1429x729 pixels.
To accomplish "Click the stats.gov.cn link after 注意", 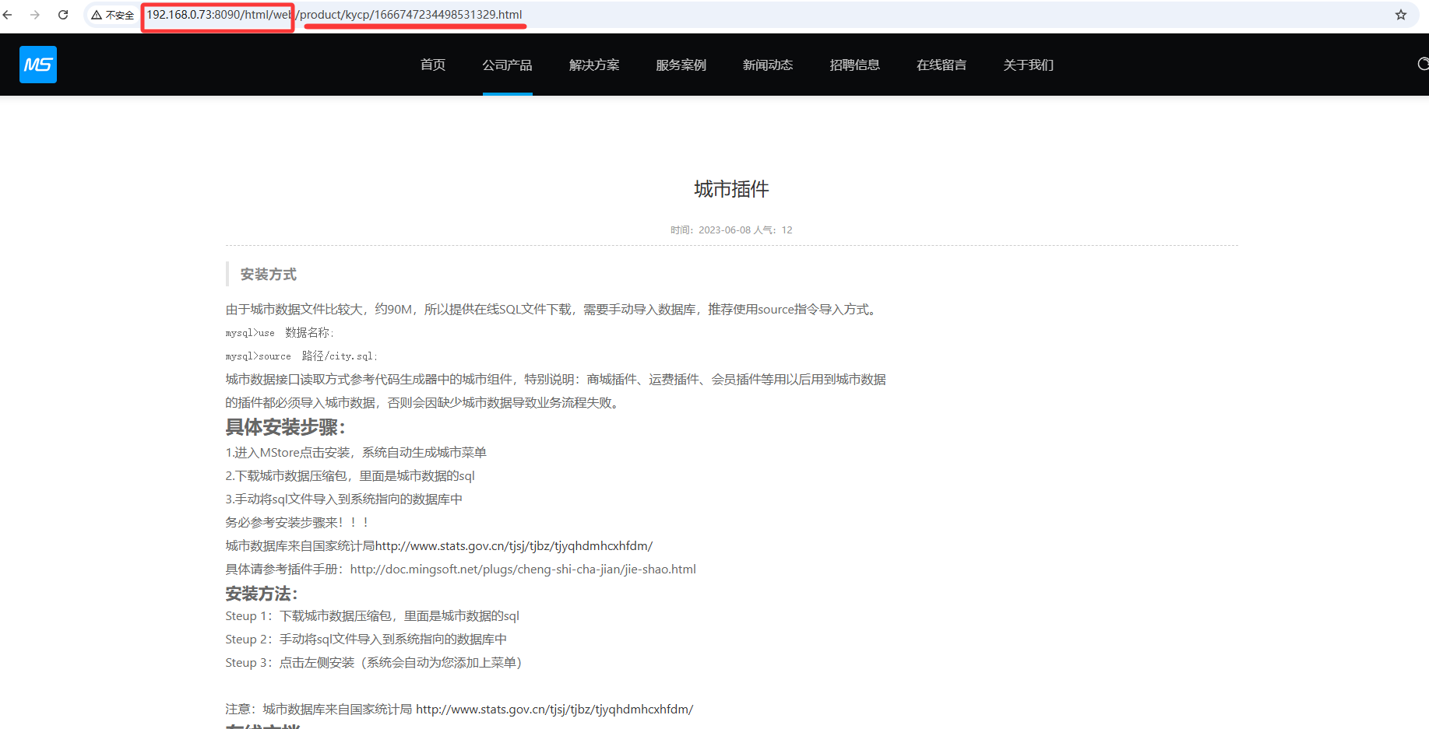I will 554,710.
